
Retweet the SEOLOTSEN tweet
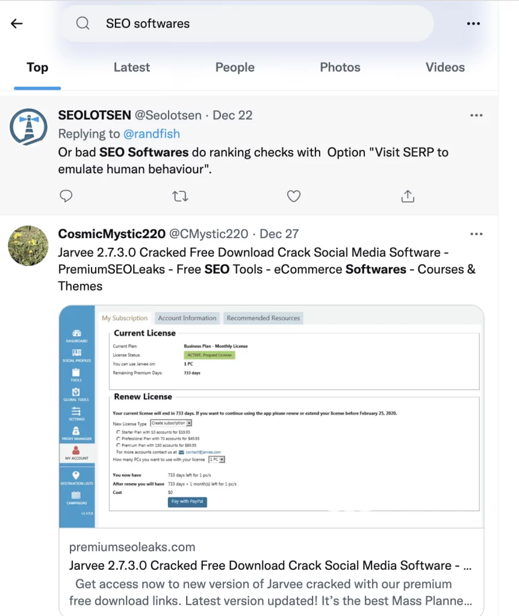pos(180,196)
